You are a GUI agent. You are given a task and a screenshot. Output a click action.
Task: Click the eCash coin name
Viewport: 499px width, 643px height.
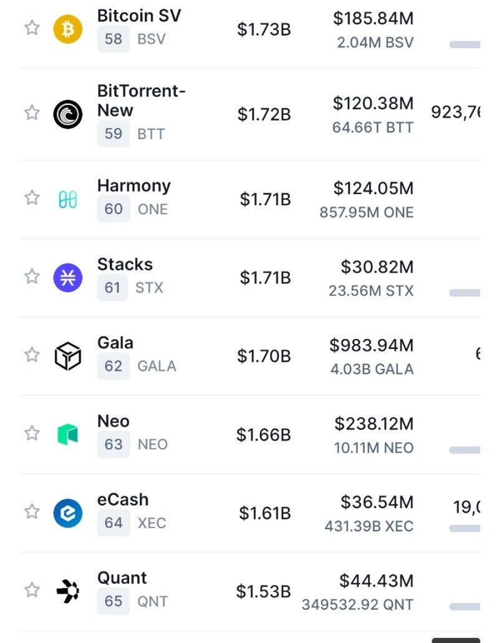pos(123,499)
